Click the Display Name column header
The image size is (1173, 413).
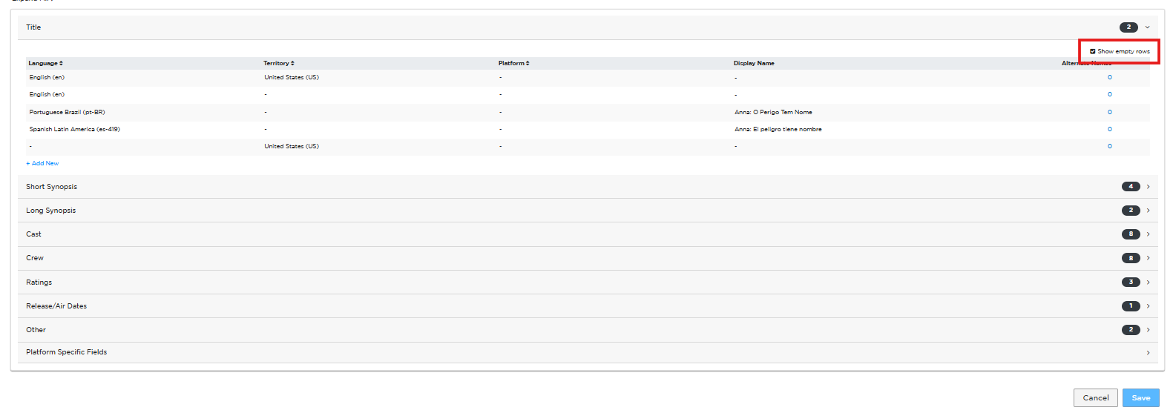coord(754,63)
